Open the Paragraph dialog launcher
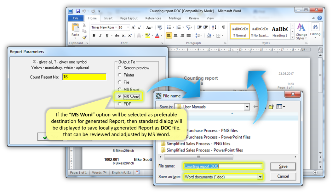 225,43
